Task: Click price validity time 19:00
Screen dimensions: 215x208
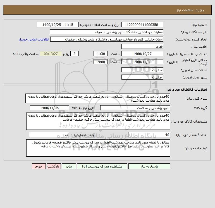Action: 101,62
